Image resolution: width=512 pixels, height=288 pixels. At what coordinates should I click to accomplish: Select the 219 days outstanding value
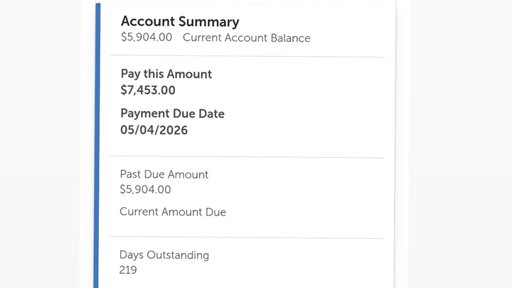point(128,270)
